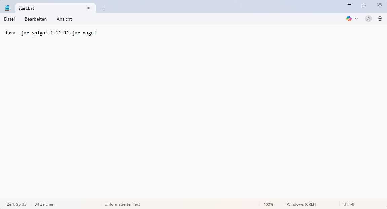Open the account profile icon

[x=368, y=19]
